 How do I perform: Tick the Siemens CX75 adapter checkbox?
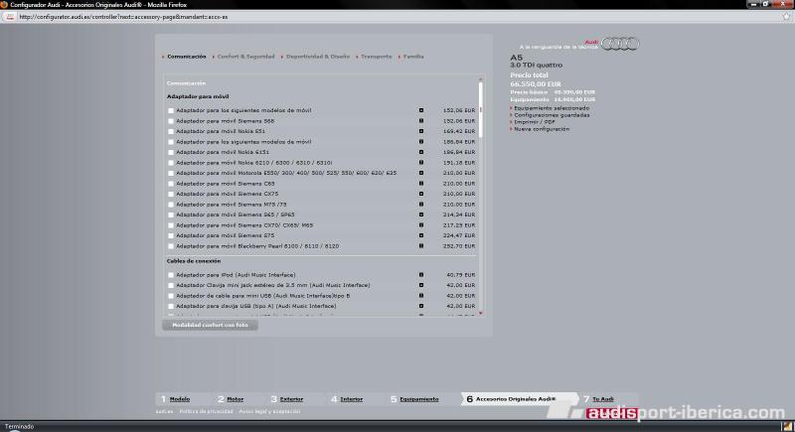[171, 194]
